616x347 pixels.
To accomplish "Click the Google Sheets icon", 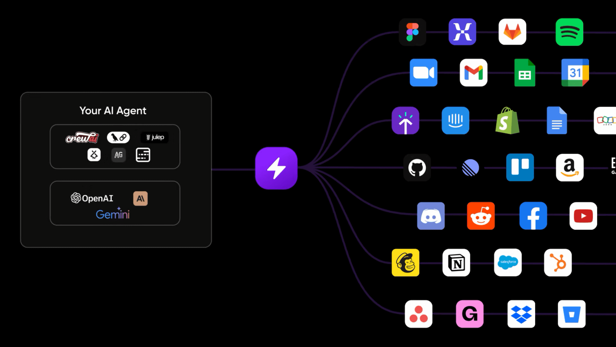I will (525, 73).
